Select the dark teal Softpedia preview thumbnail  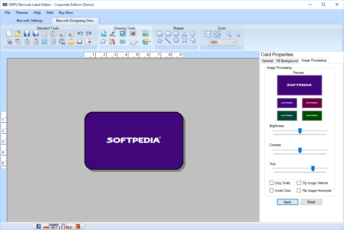pos(287,116)
